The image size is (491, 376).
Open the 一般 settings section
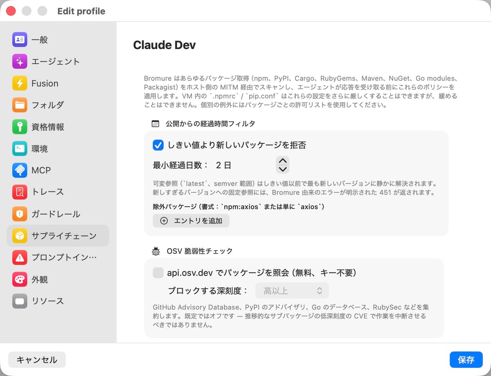coord(58,40)
